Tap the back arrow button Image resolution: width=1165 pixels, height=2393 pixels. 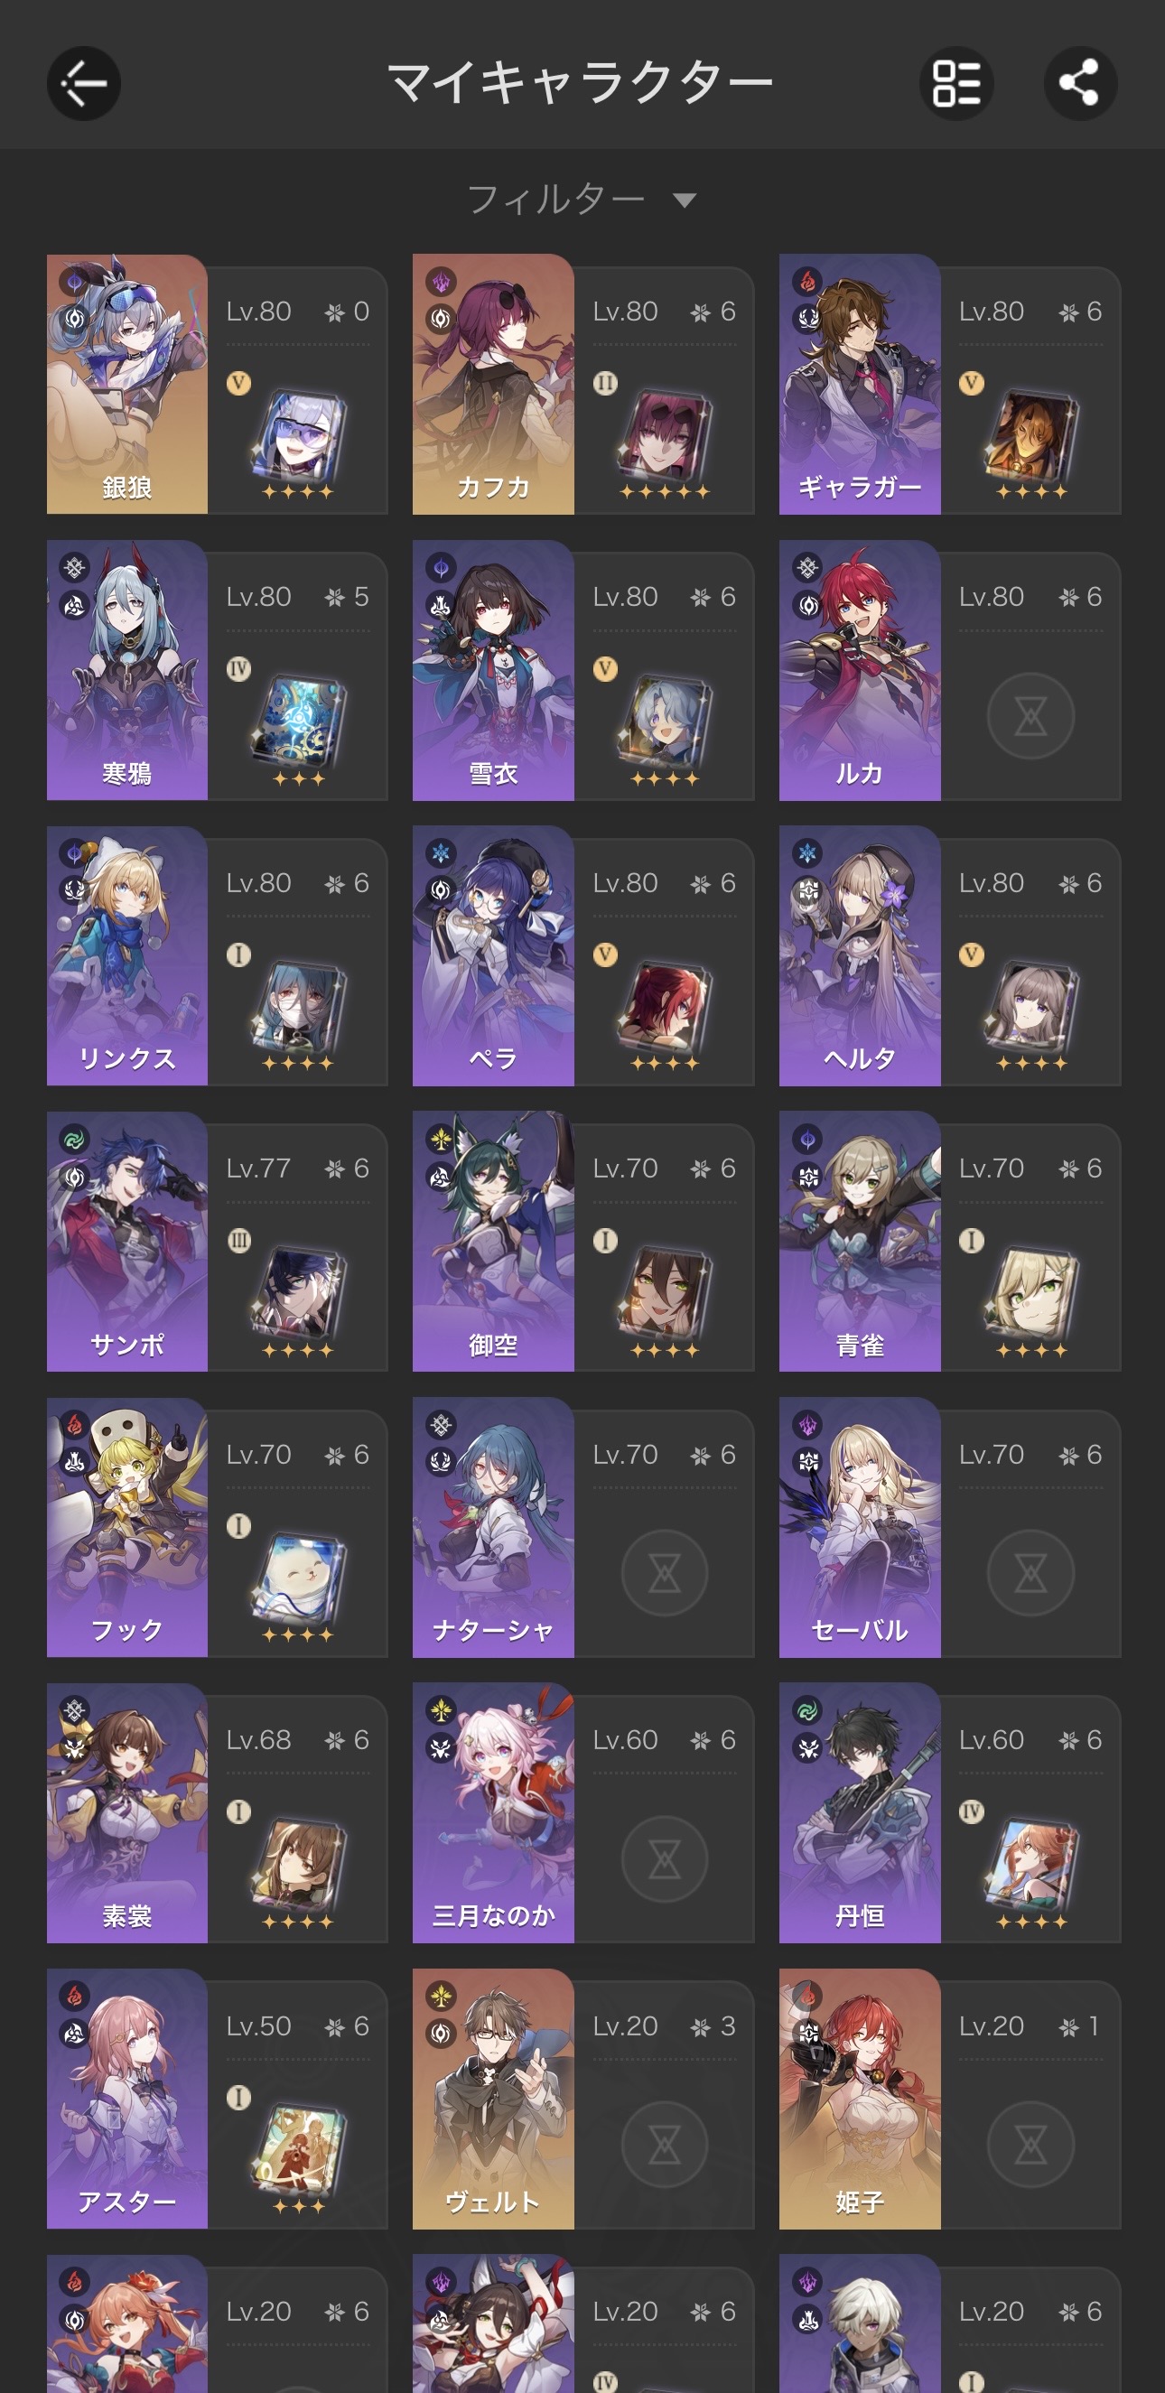click(84, 84)
